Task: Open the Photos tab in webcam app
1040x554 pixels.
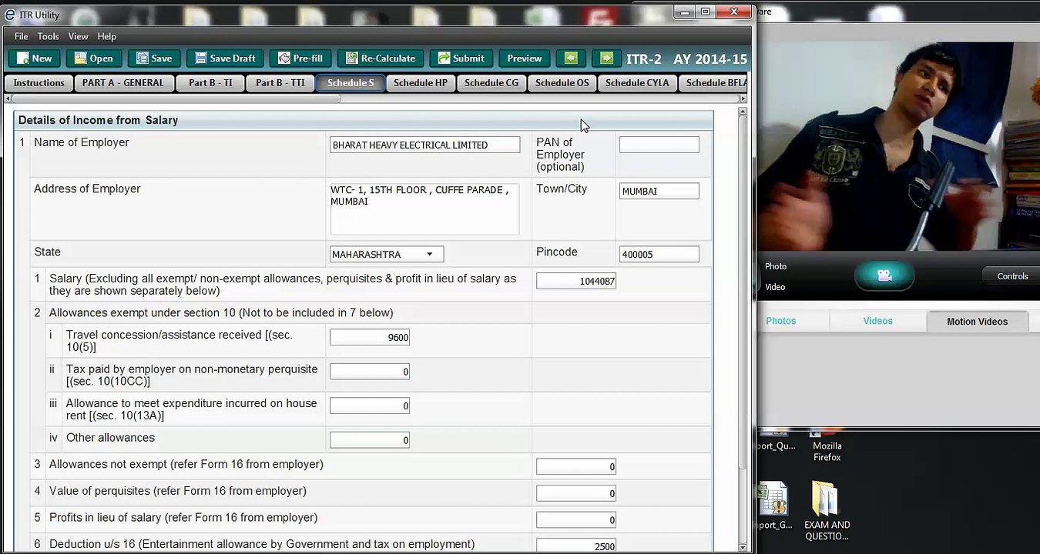Action: 780,321
